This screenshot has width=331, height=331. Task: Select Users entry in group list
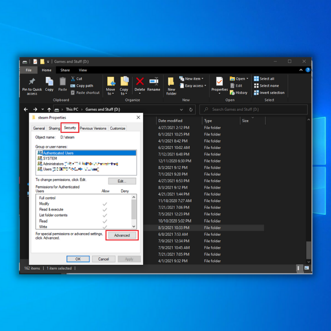coord(86,169)
